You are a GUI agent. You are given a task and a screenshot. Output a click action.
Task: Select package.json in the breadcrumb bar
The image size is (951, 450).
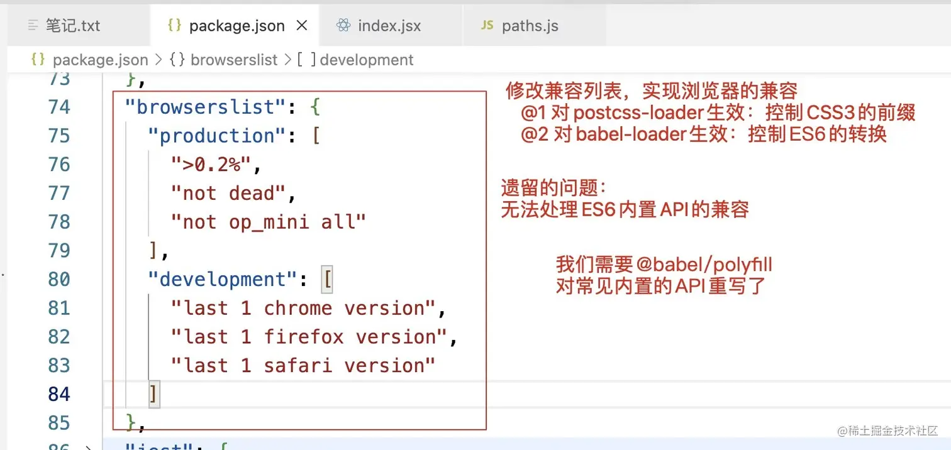101,59
